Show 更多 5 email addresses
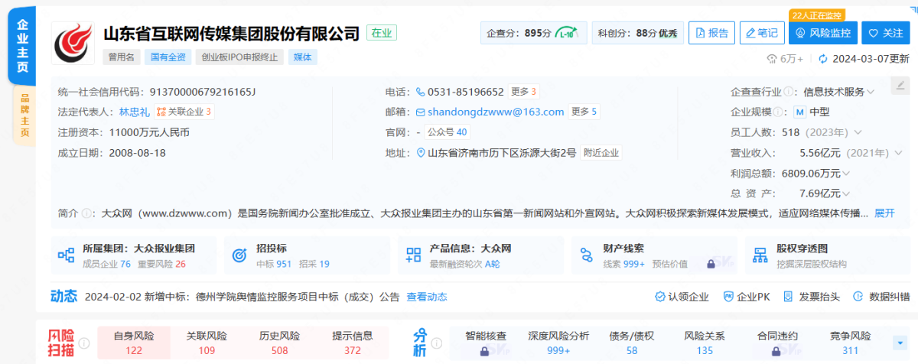 [x=584, y=112]
